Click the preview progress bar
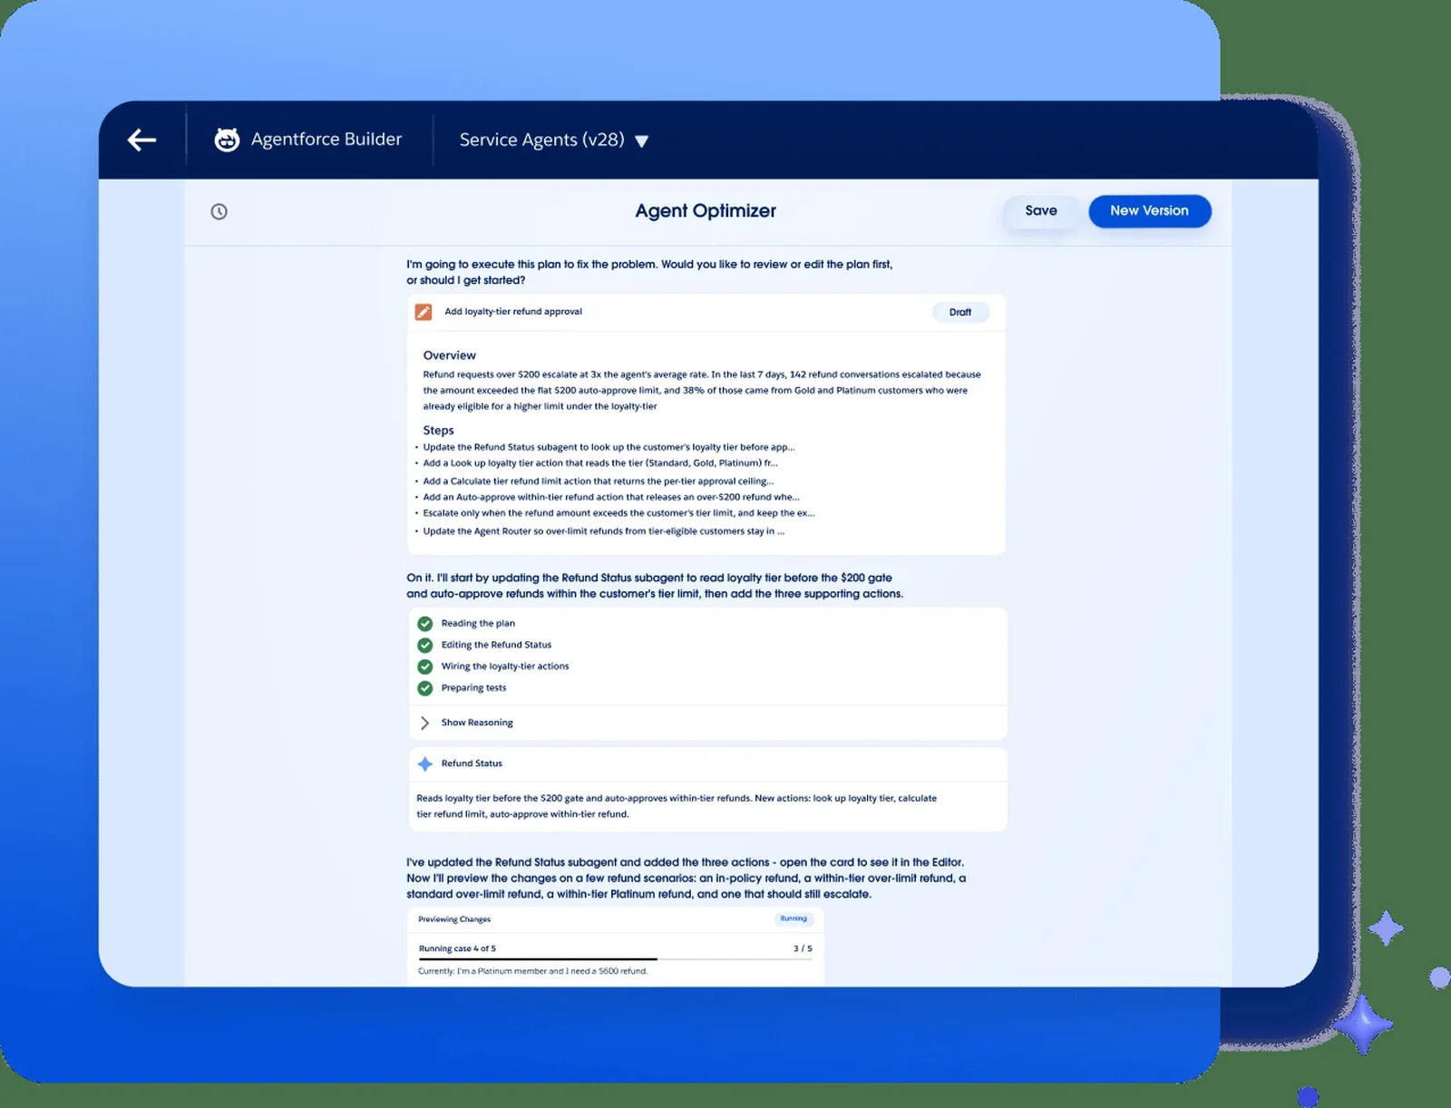This screenshot has height=1108, width=1451. [615, 958]
